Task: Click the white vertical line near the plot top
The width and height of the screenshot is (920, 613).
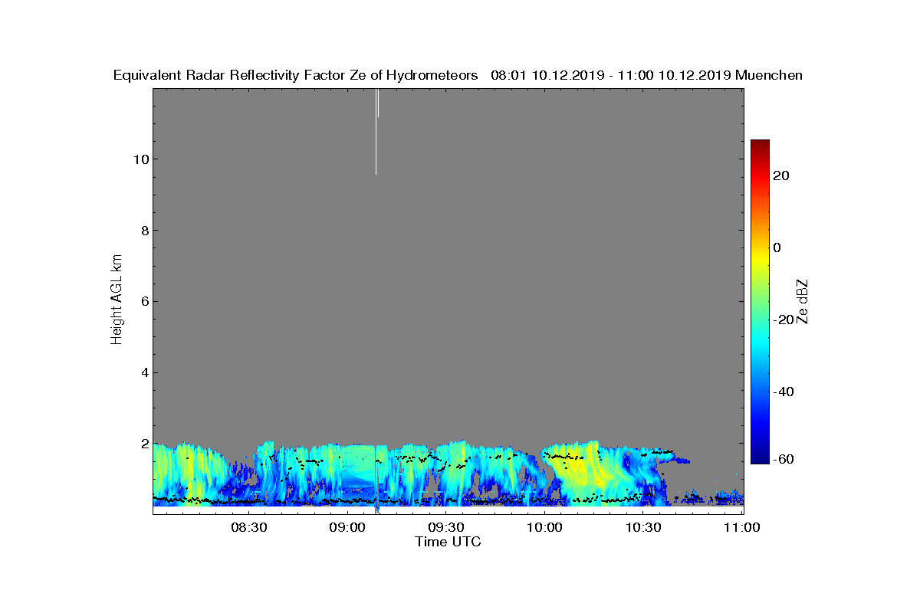Action: tap(376, 131)
